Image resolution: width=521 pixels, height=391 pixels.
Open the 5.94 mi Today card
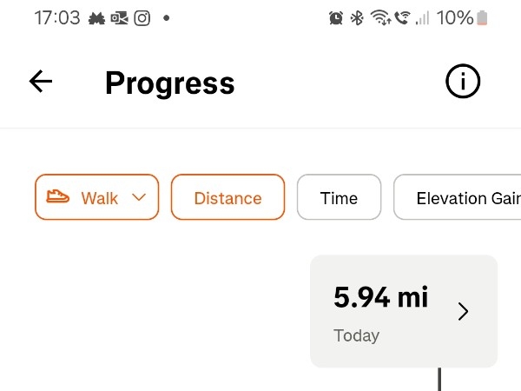pos(404,311)
